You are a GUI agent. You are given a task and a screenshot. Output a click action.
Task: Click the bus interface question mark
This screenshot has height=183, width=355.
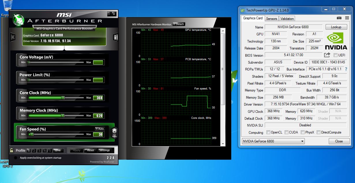pos(346,69)
